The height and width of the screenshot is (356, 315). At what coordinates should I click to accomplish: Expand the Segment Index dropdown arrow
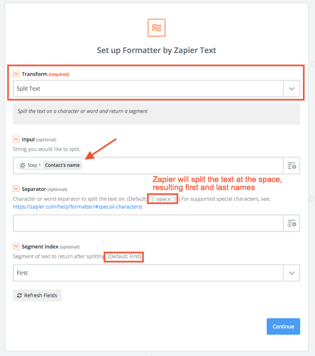click(x=291, y=273)
